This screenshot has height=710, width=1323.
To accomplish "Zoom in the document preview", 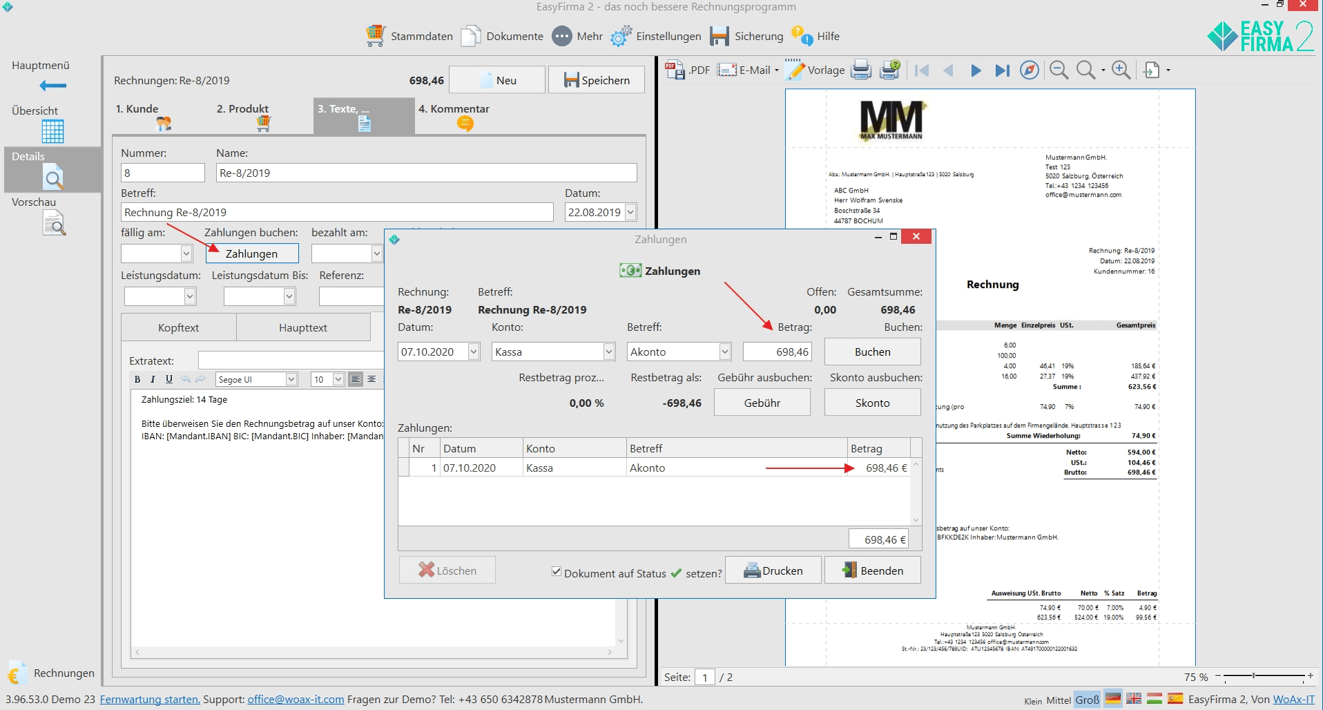I will [x=1121, y=70].
